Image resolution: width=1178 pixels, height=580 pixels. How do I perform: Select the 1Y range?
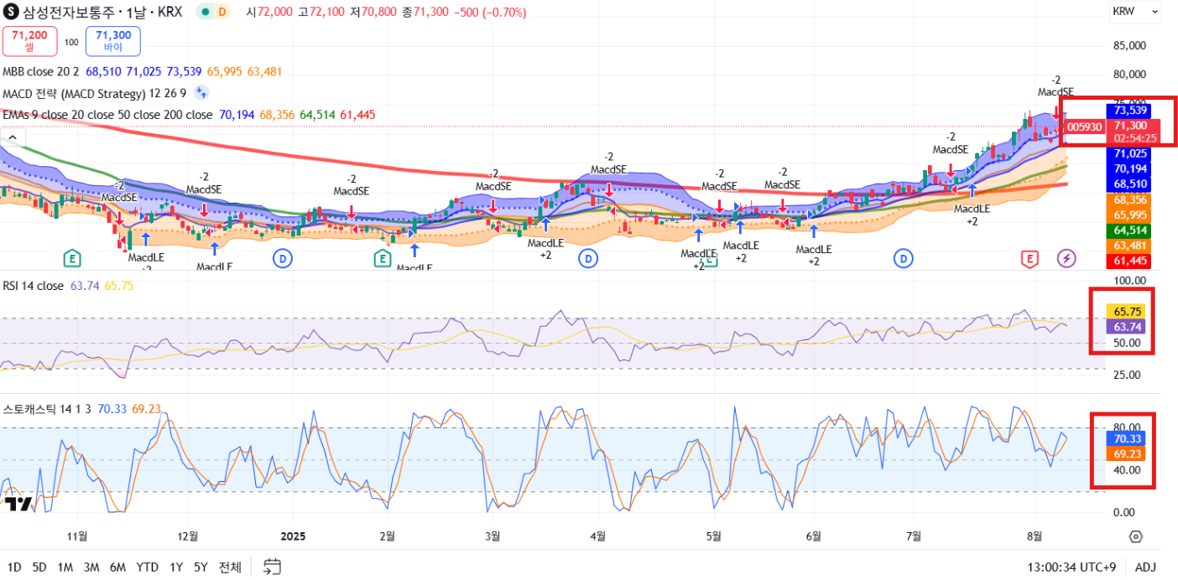click(176, 567)
